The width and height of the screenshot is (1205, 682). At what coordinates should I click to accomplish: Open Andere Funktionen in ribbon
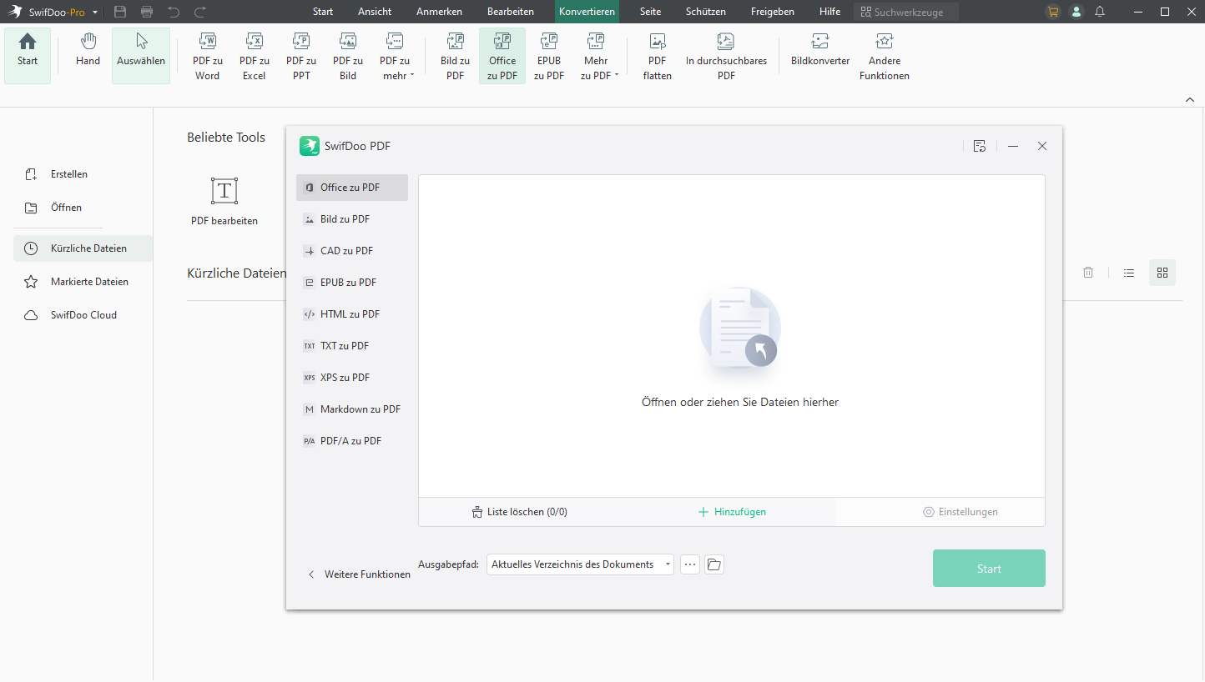[885, 56]
